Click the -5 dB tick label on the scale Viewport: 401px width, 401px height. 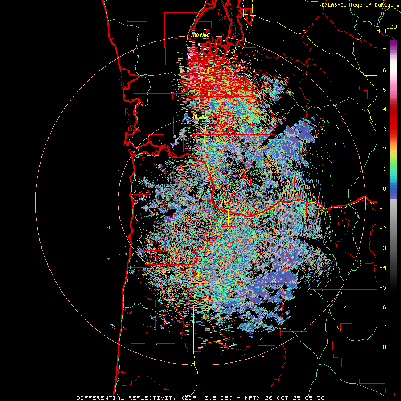383,287
